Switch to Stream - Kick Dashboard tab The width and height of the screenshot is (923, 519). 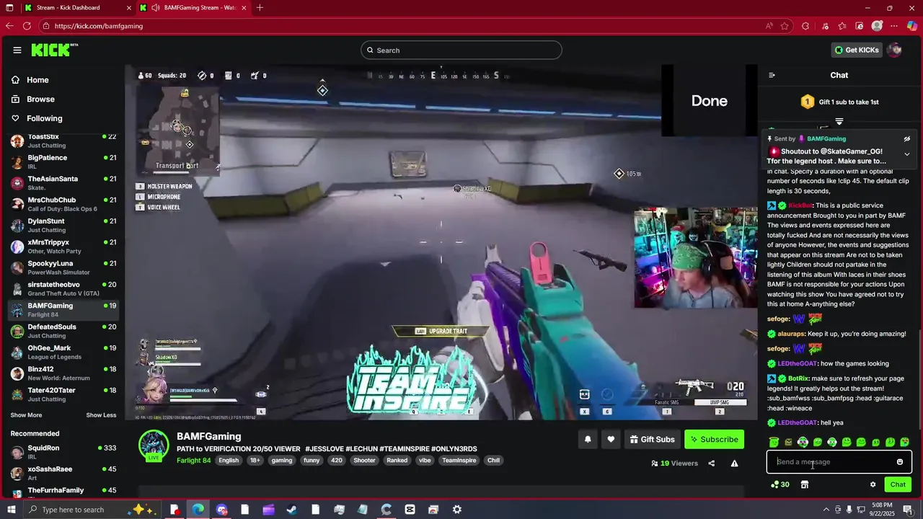pyautogui.click(x=78, y=8)
